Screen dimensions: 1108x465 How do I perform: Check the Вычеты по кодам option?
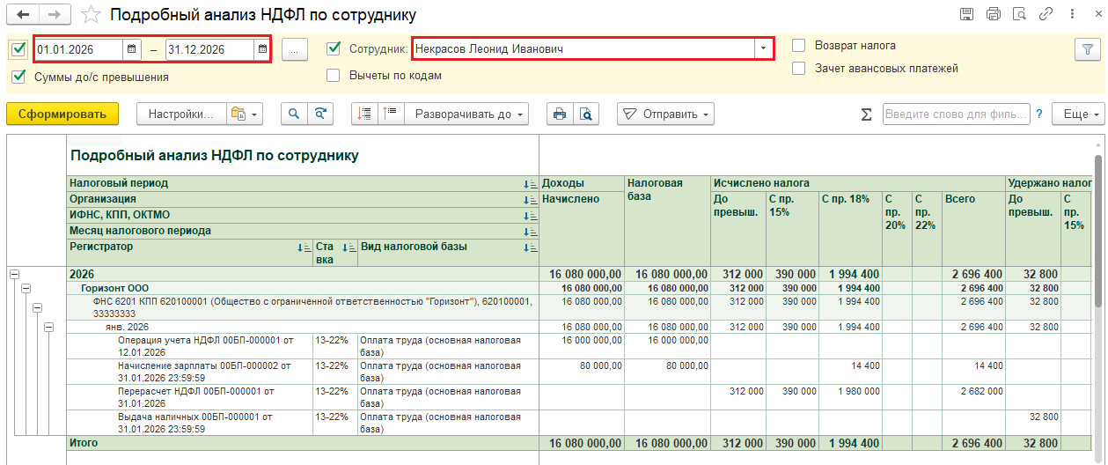click(334, 76)
